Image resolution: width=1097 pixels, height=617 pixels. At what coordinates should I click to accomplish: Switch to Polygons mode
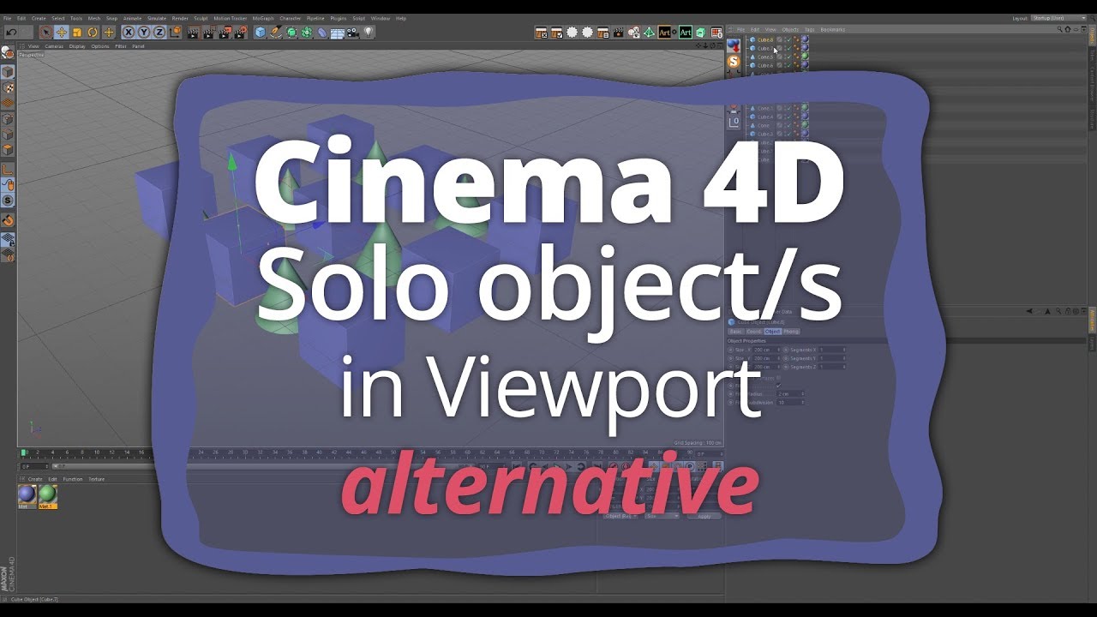point(8,150)
